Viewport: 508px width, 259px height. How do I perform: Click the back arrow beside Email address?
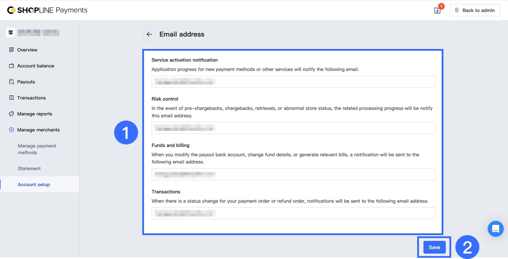tap(149, 34)
